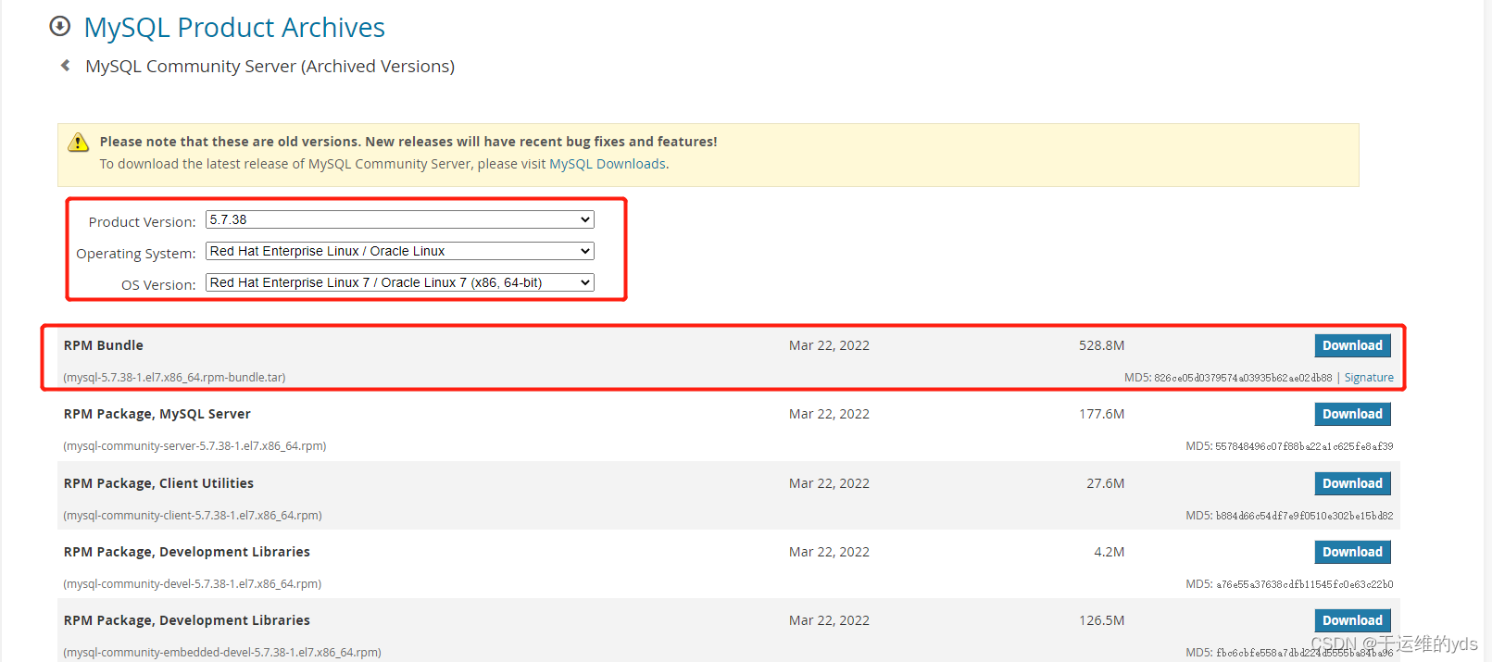Click the 177.6M size value
The height and width of the screenshot is (662, 1492).
coord(1101,414)
